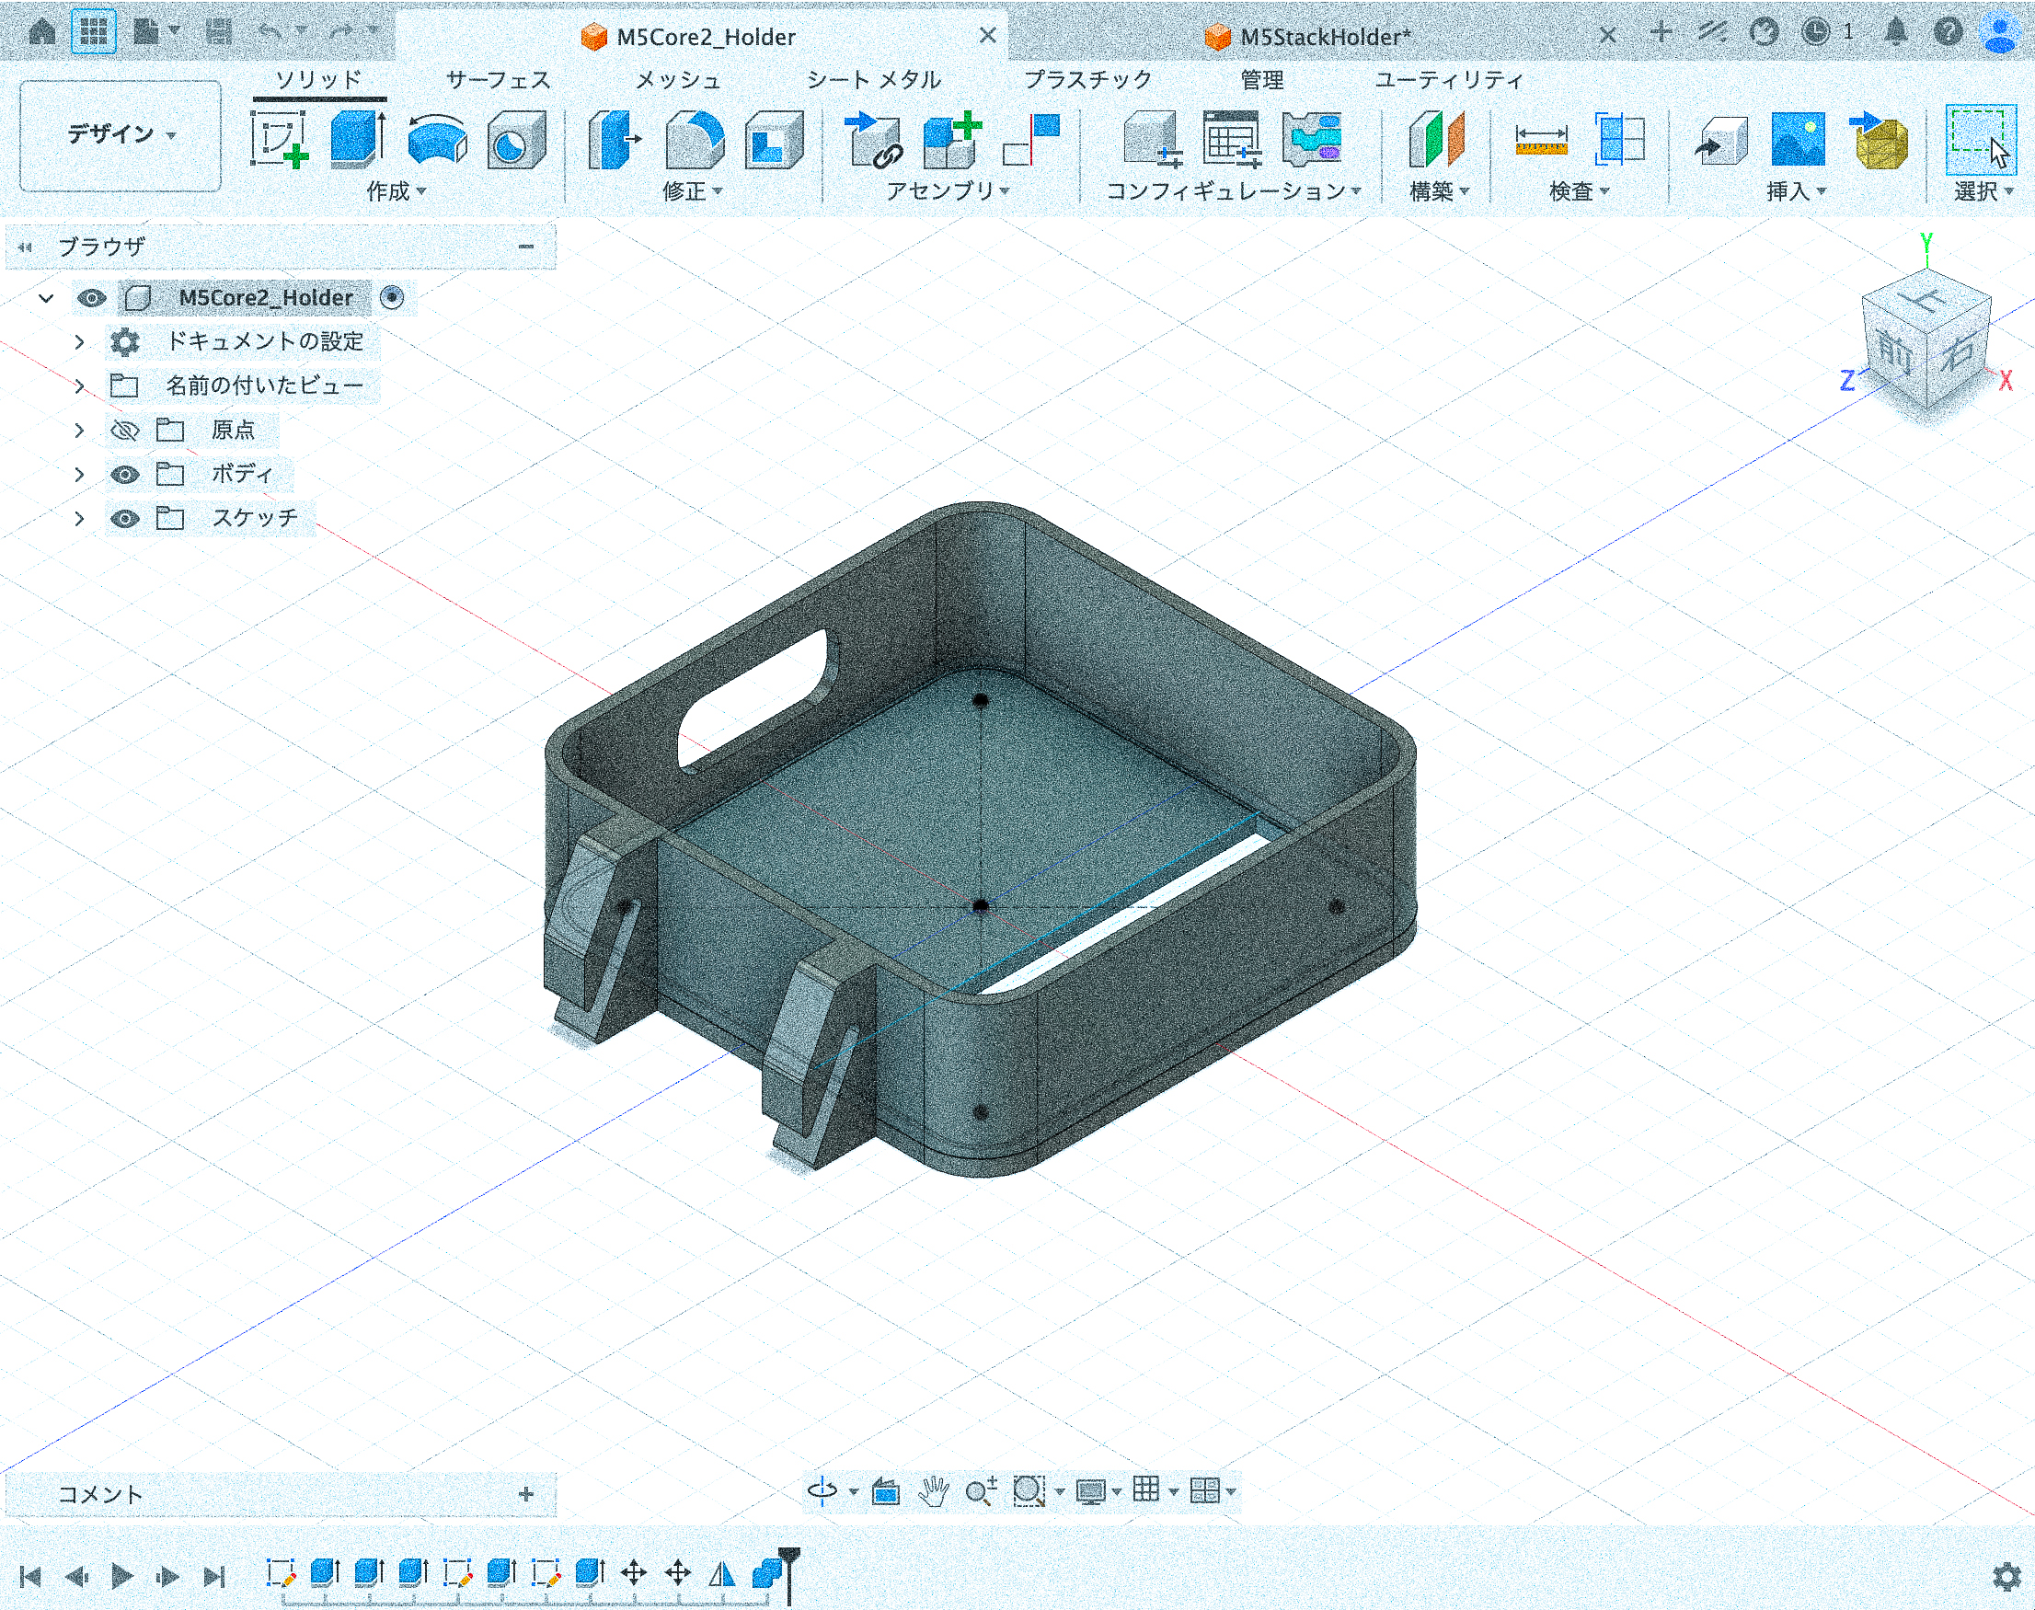Image resolution: width=2035 pixels, height=1610 pixels.
Task: Expand the 名前の付いたビュー node
Action: [79, 385]
